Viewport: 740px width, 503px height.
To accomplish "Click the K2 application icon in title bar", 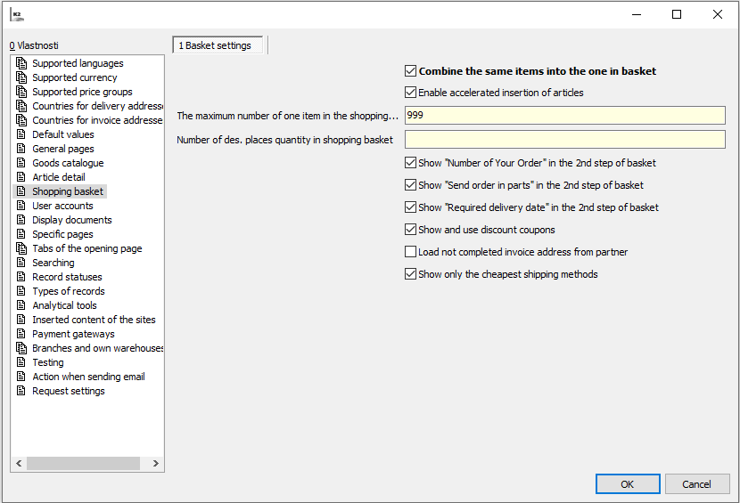I will (17, 15).
